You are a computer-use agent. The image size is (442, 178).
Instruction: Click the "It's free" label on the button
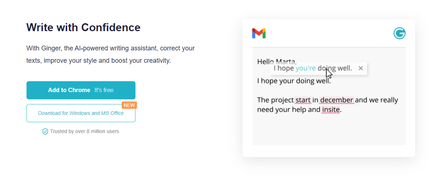click(x=104, y=90)
